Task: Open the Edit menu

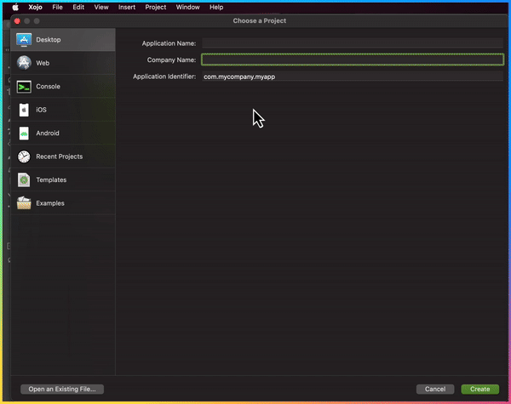Action: (78, 7)
